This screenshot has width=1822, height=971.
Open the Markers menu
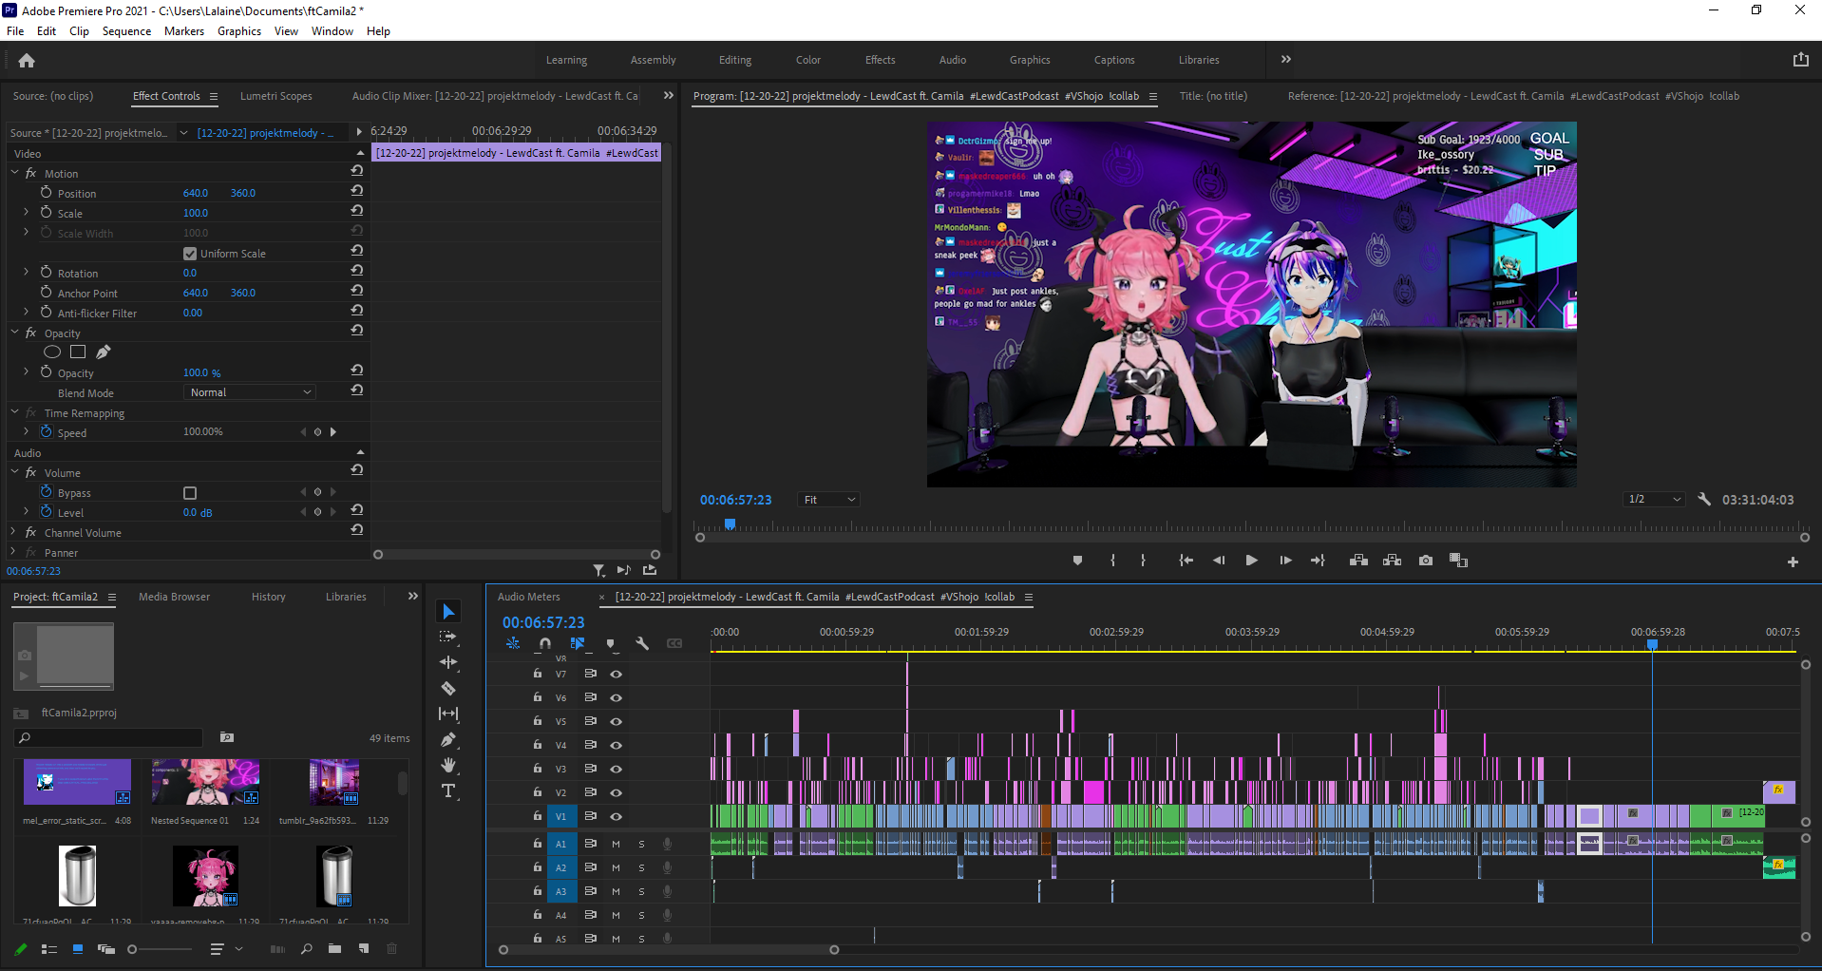(x=183, y=31)
